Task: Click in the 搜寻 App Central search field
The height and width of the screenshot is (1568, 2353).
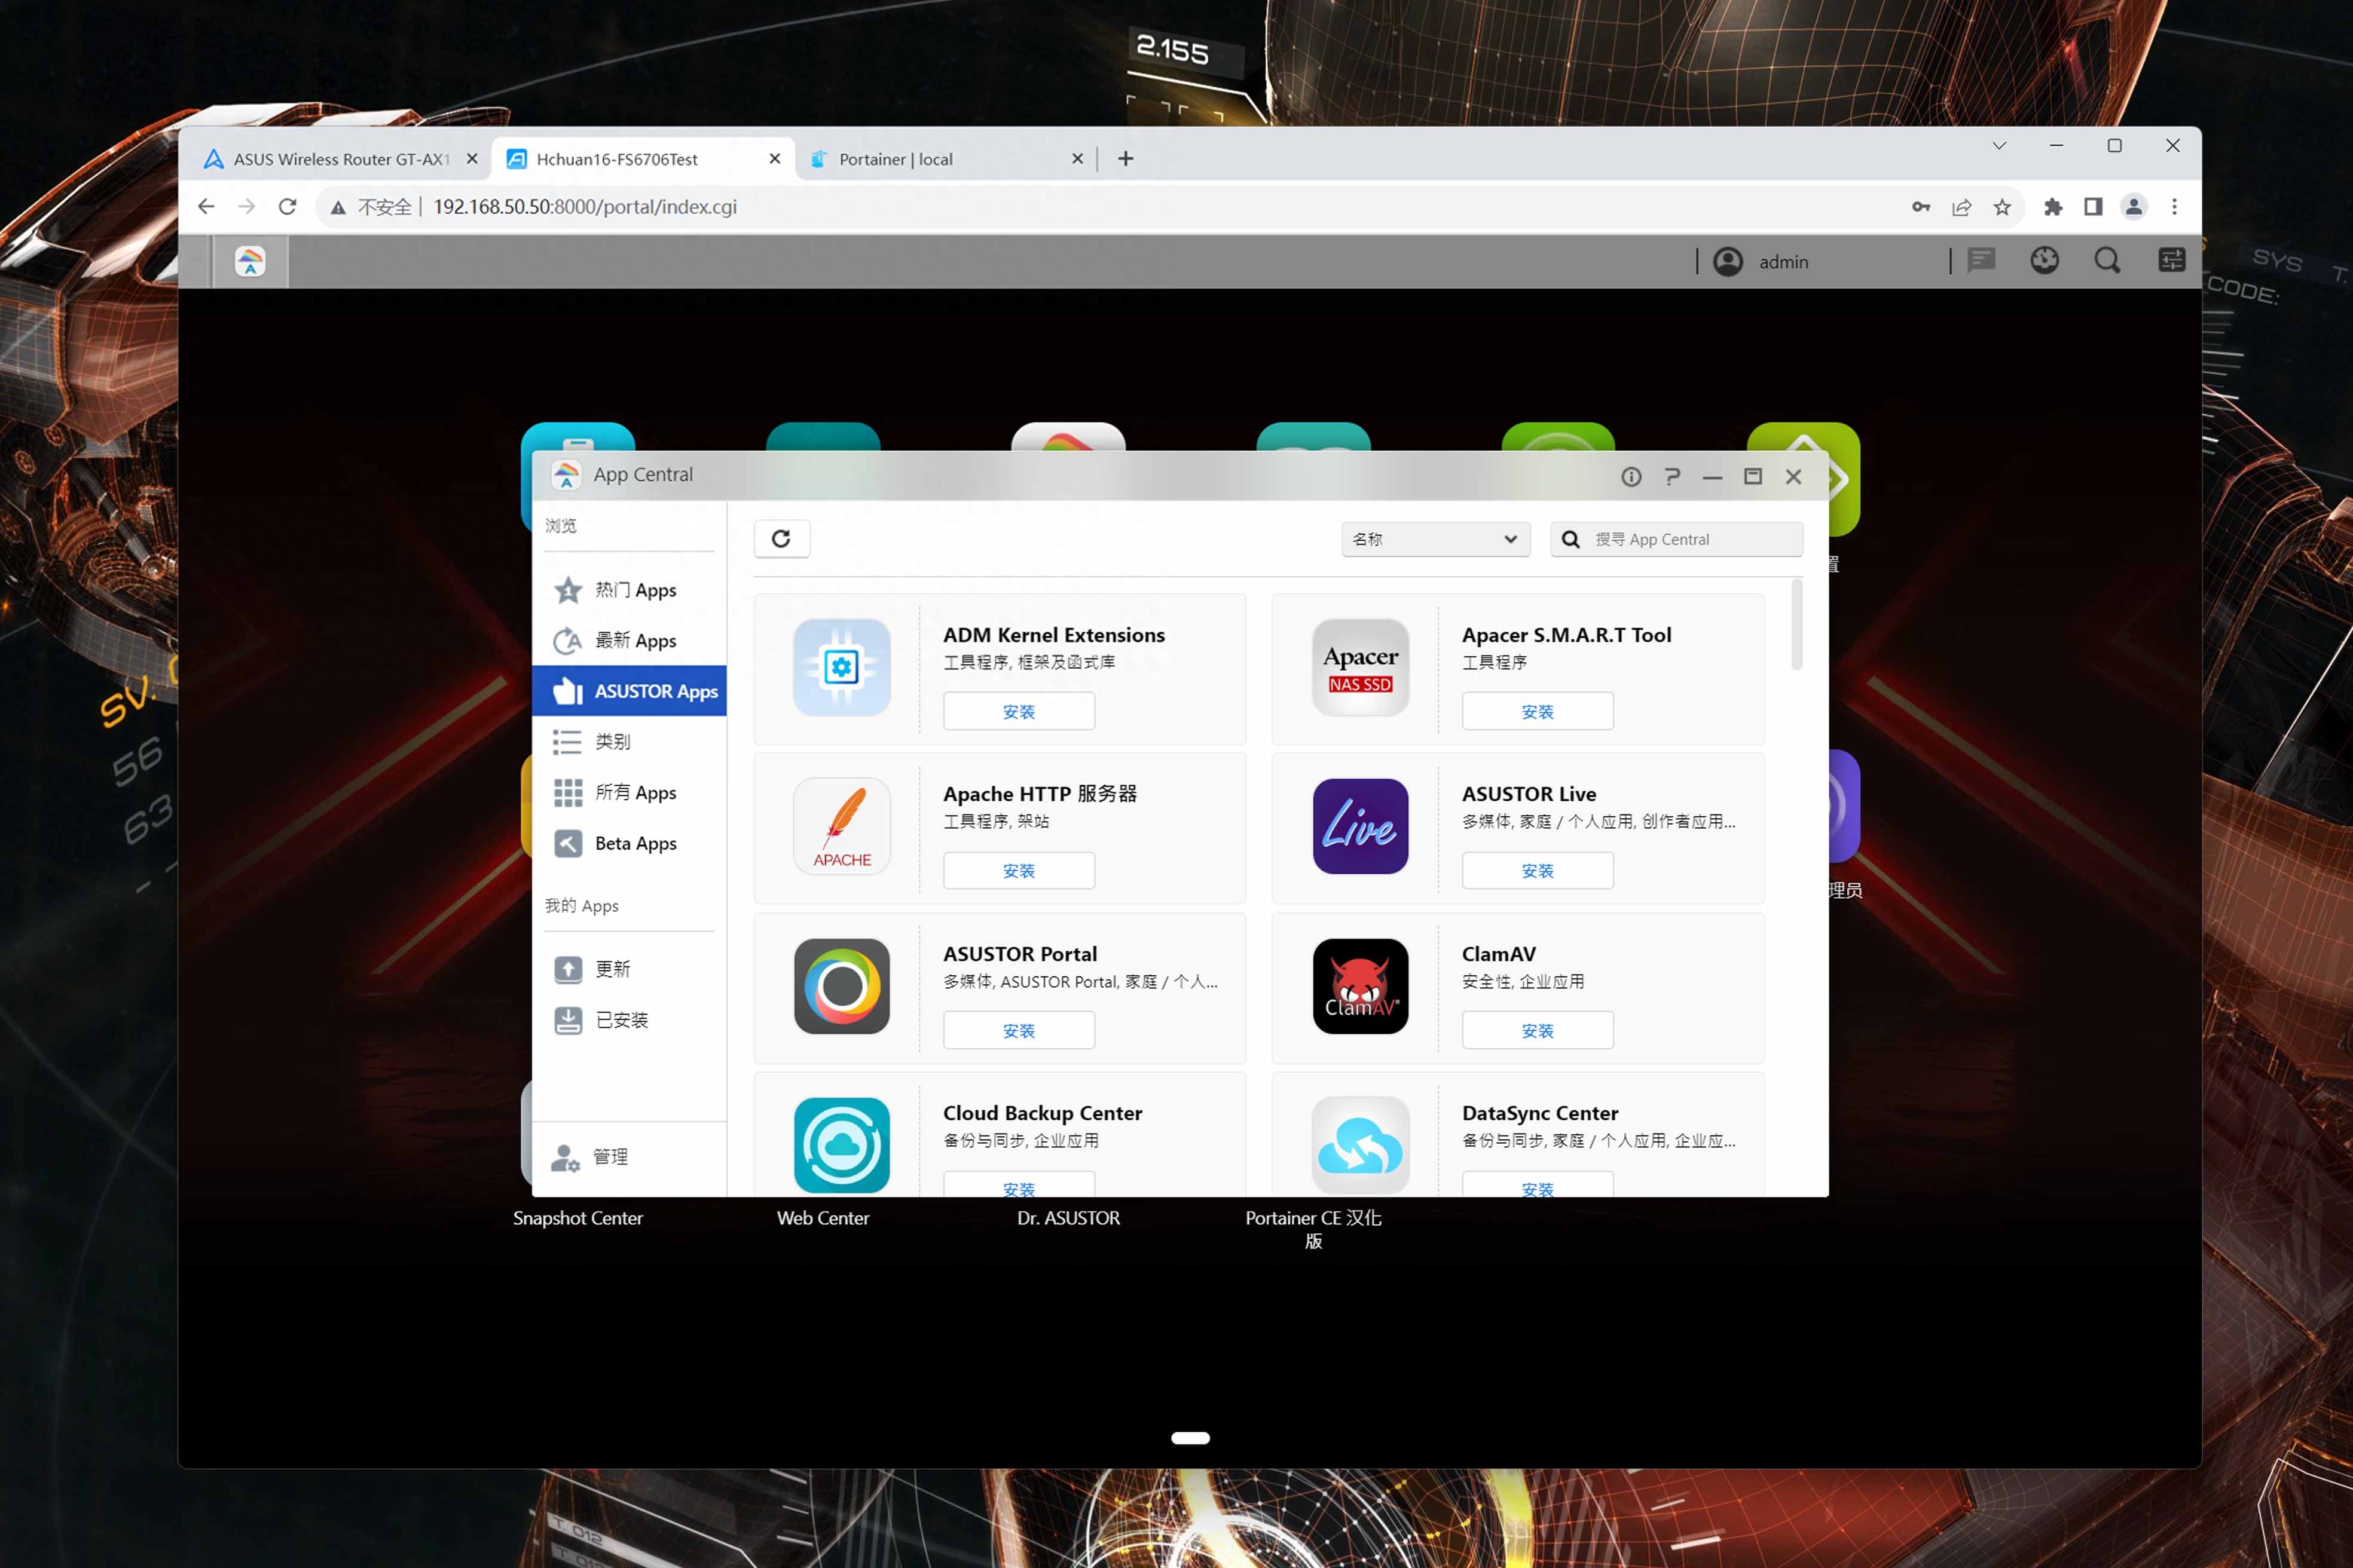Action: click(1677, 539)
